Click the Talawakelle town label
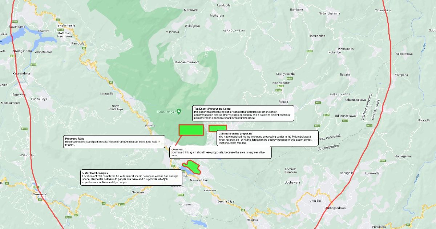This screenshot has height=229, width=436. pyautogui.click(x=39, y=194)
